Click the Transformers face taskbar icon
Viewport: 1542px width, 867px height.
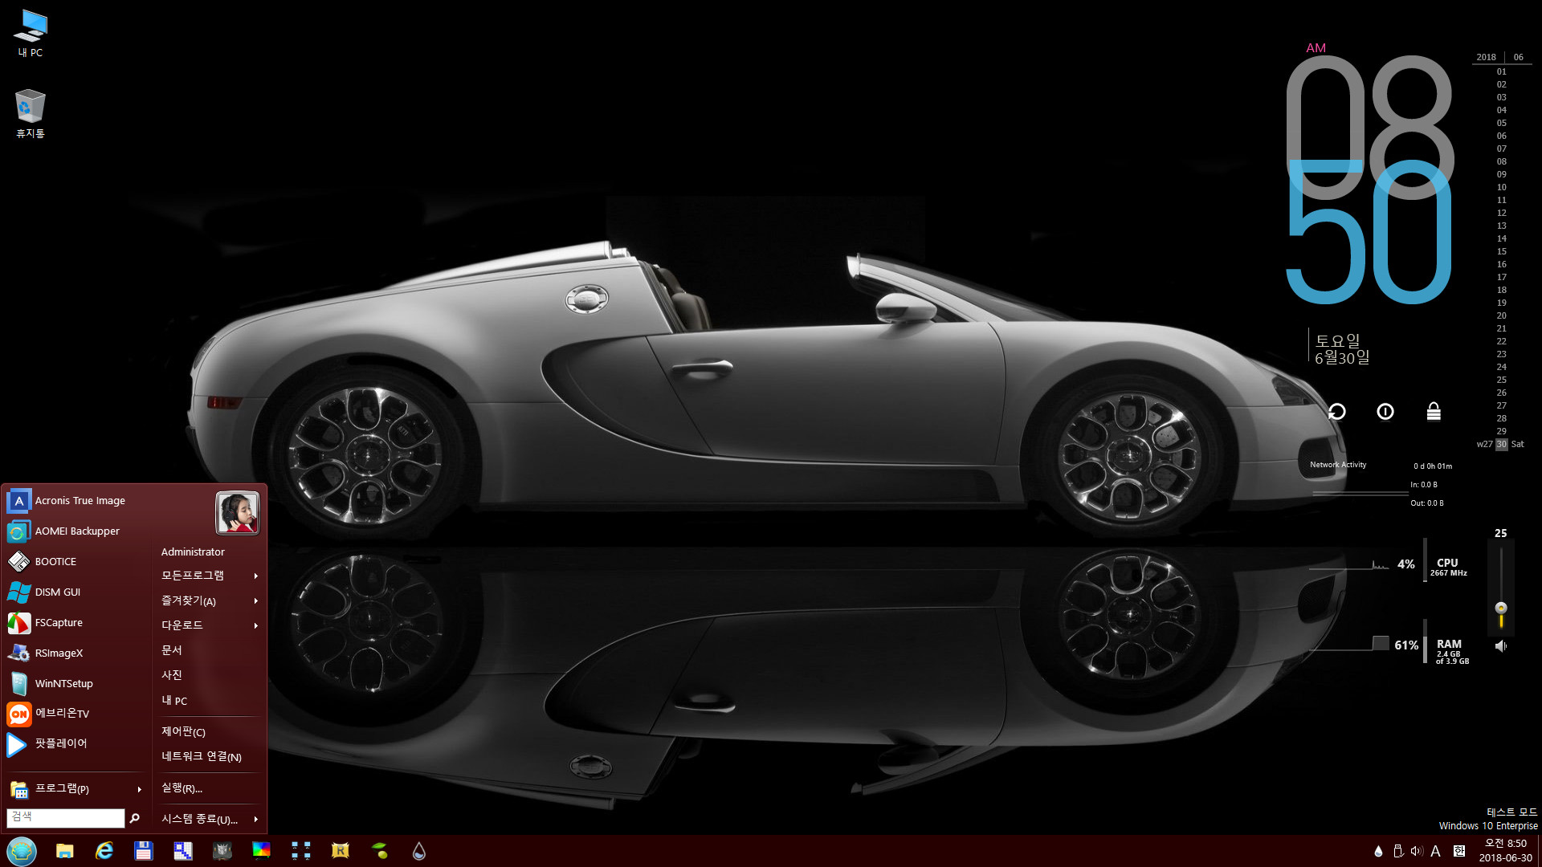coord(222,851)
